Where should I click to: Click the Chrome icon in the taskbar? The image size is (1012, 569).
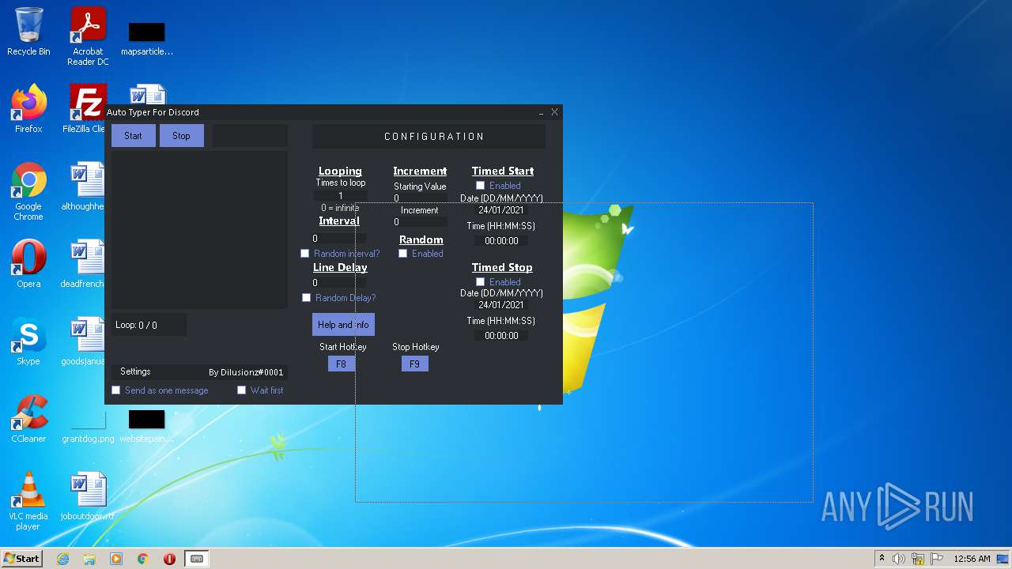(143, 559)
